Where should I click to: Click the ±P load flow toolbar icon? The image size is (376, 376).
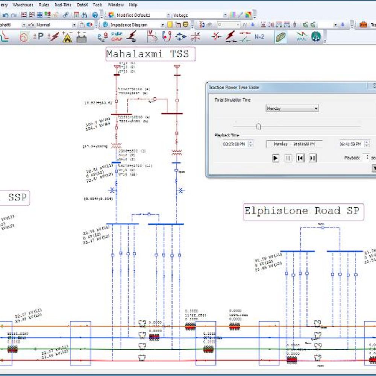click(38, 37)
